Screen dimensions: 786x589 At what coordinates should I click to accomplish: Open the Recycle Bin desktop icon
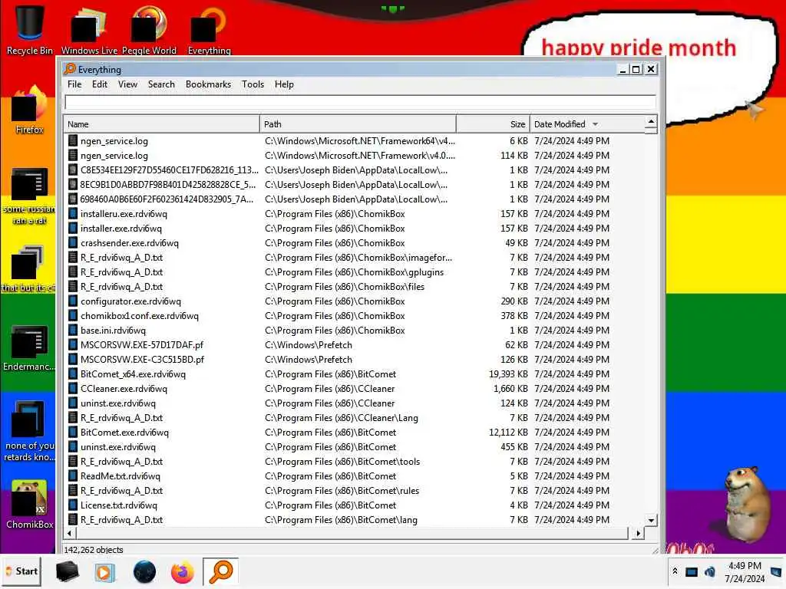tap(29, 29)
